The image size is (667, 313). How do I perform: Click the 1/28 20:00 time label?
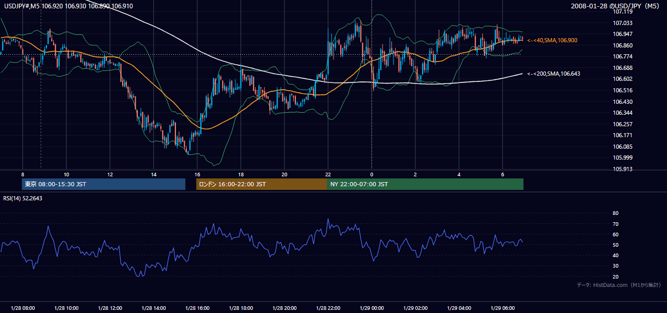[x=284, y=308]
